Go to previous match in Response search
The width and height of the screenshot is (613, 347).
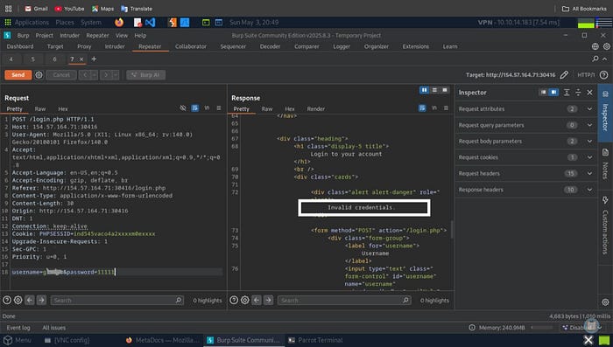pos(257,300)
